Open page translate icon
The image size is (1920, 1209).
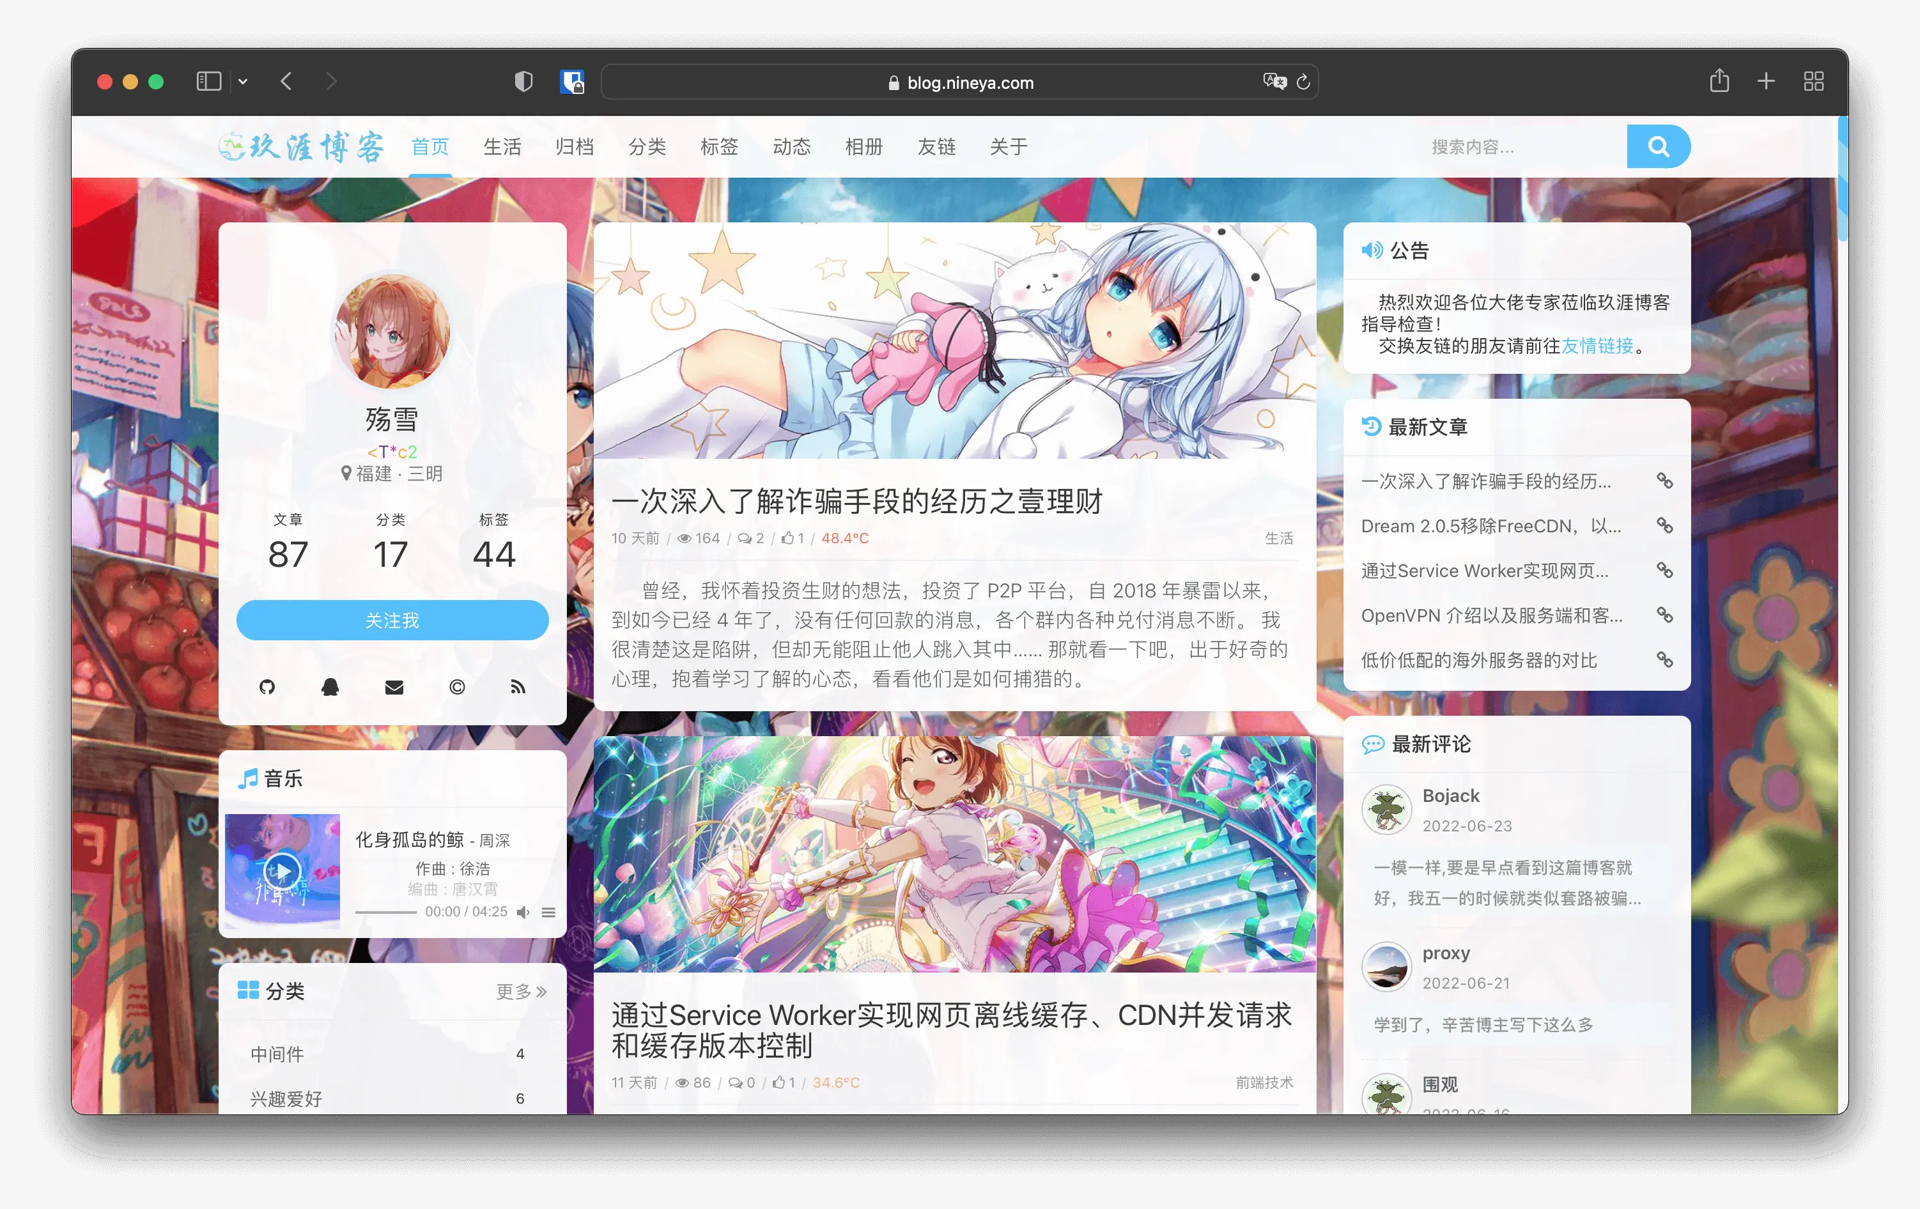point(1274,81)
